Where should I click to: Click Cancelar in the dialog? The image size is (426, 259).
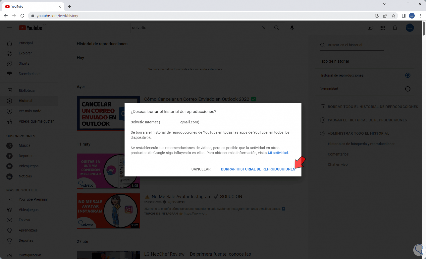tap(201, 169)
